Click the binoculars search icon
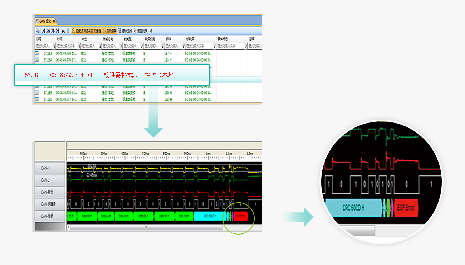Image resolution: width=465 pixels, height=265 pixels. [x=63, y=31]
